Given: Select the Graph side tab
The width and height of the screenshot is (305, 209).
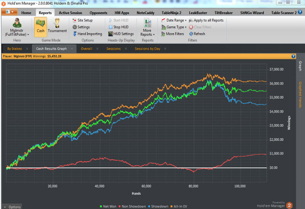Looking at the screenshot, I should point(300,66).
